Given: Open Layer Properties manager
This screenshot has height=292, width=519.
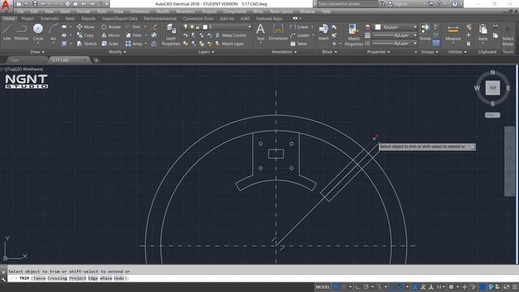Looking at the screenshot, I should [x=171, y=35].
